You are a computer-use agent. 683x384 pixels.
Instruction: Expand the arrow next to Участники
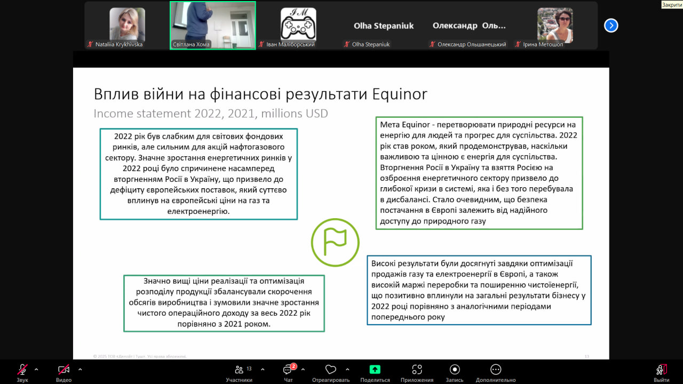263,369
